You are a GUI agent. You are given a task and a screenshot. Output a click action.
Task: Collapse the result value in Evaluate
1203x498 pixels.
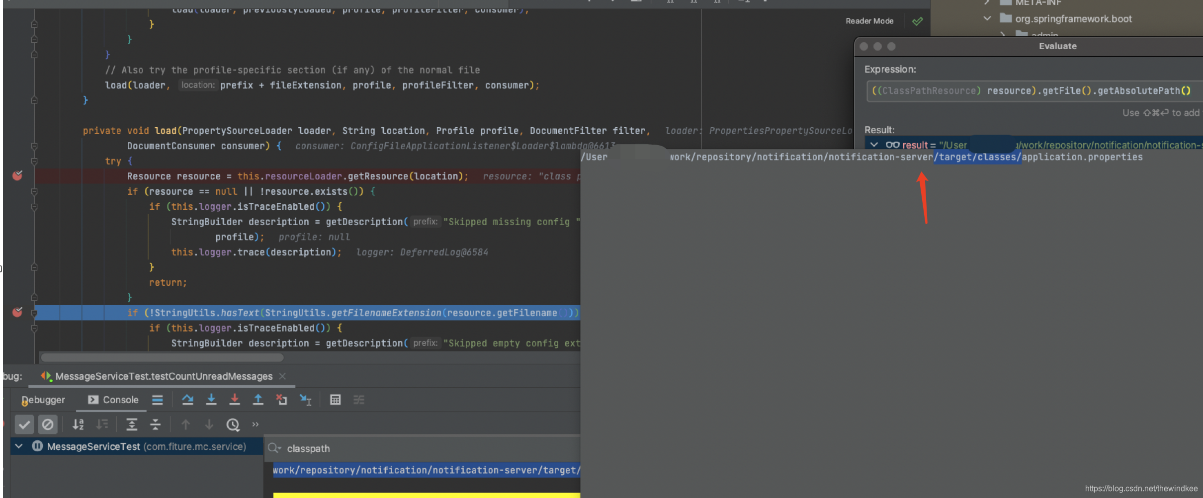coord(874,145)
